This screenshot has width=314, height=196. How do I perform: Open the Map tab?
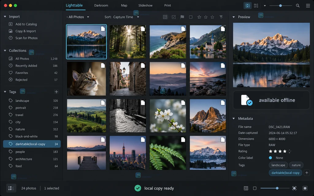tap(124, 6)
